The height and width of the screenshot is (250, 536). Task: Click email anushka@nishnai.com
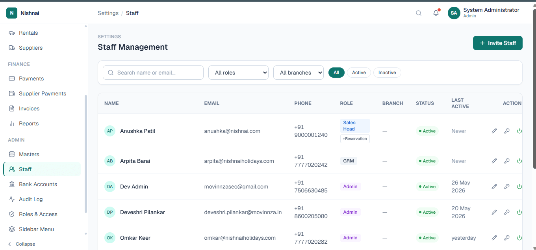[232, 131]
